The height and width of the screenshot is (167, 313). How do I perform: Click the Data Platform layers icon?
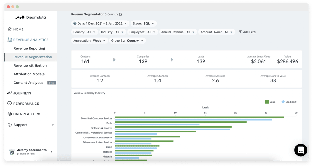click(10, 114)
